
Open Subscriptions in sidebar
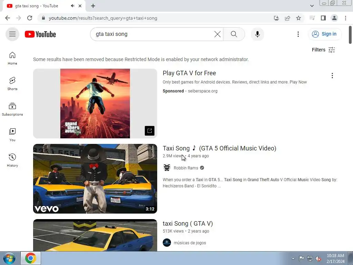[x=12, y=109]
